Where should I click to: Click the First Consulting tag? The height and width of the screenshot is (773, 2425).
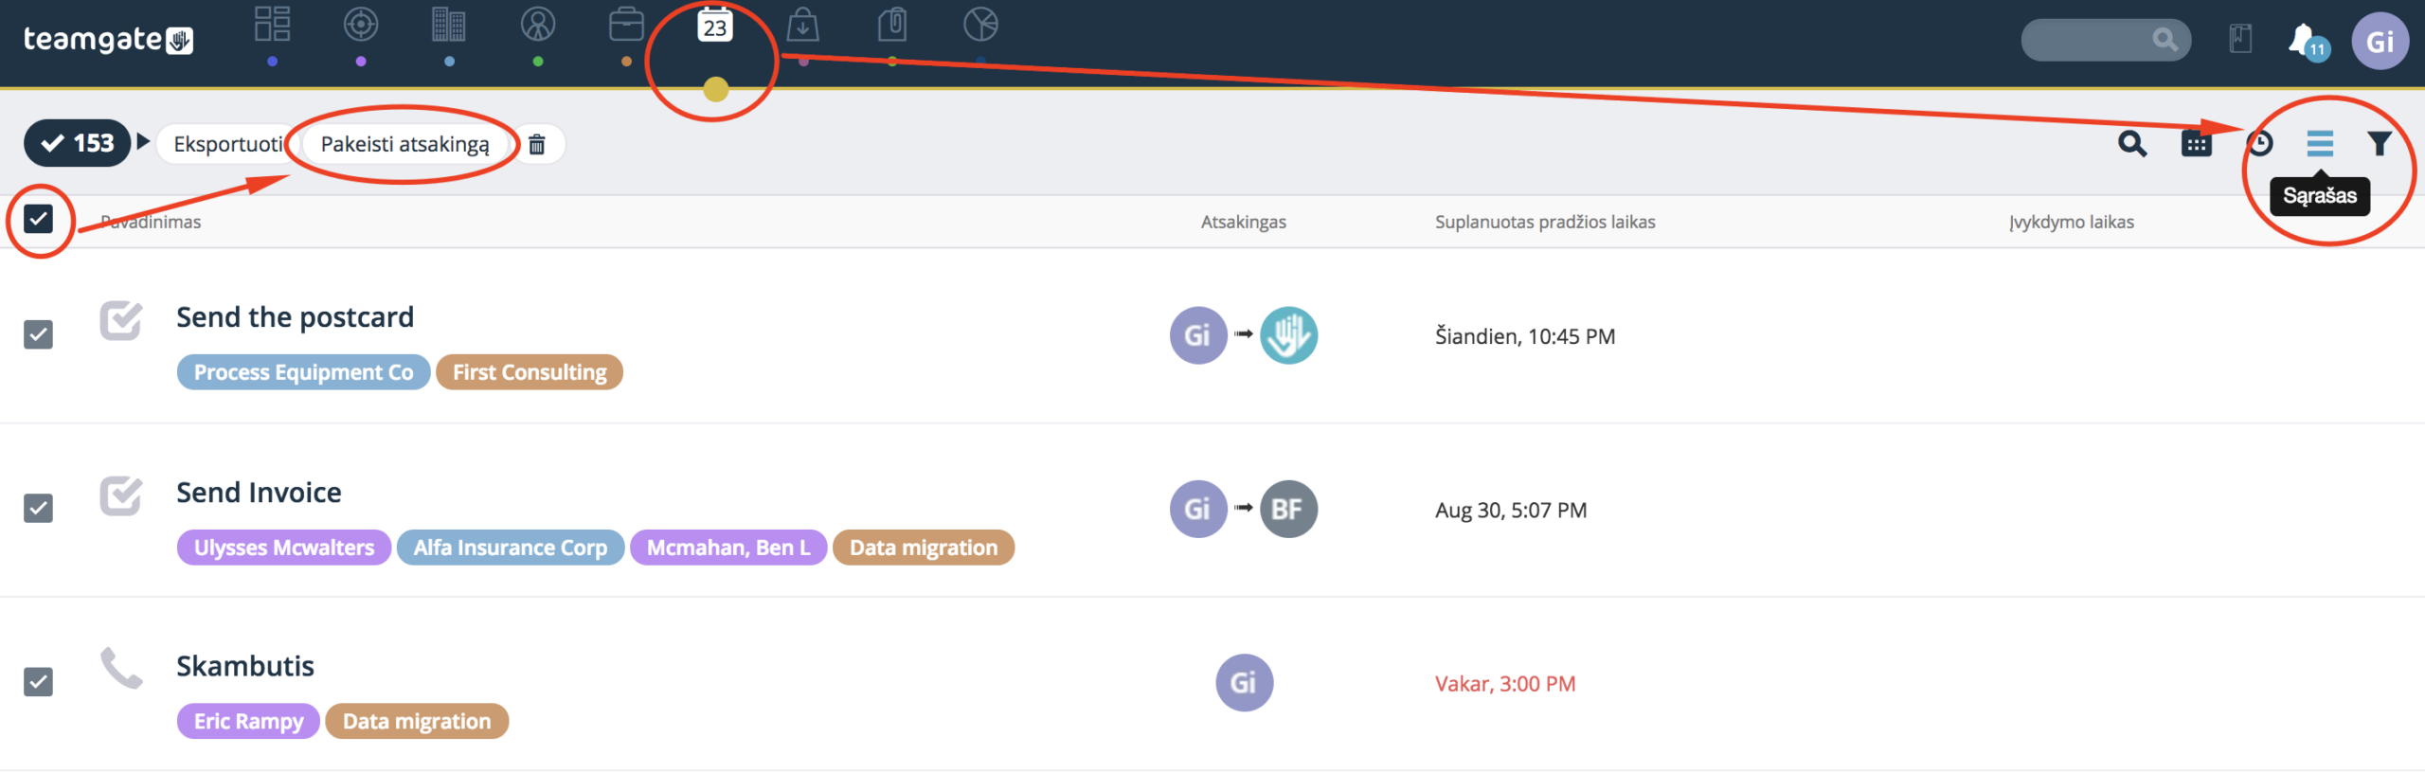tap(530, 372)
